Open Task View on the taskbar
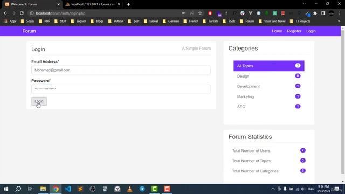This screenshot has width=345, height=194. (30, 189)
